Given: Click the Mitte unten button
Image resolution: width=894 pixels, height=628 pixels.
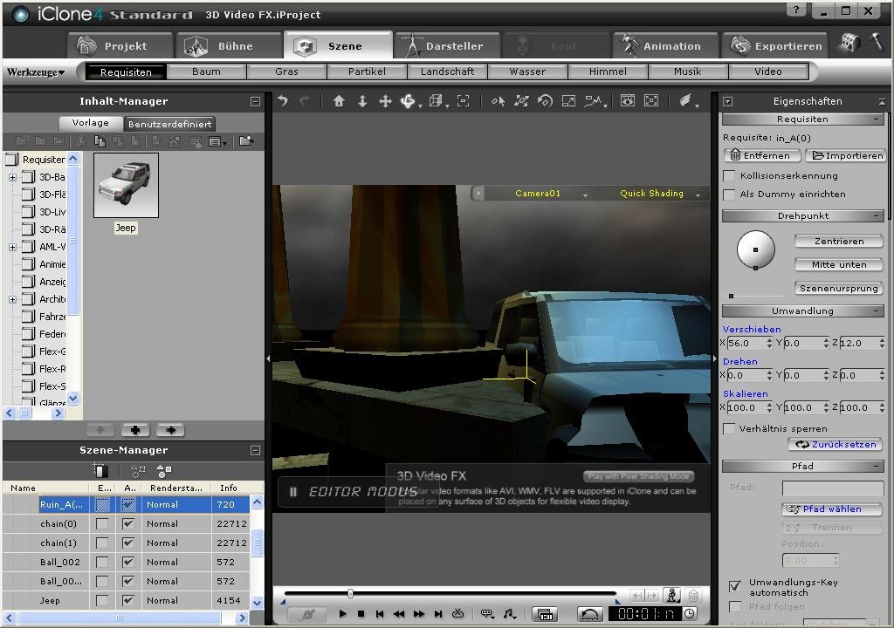Looking at the screenshot, I should 839,265.
